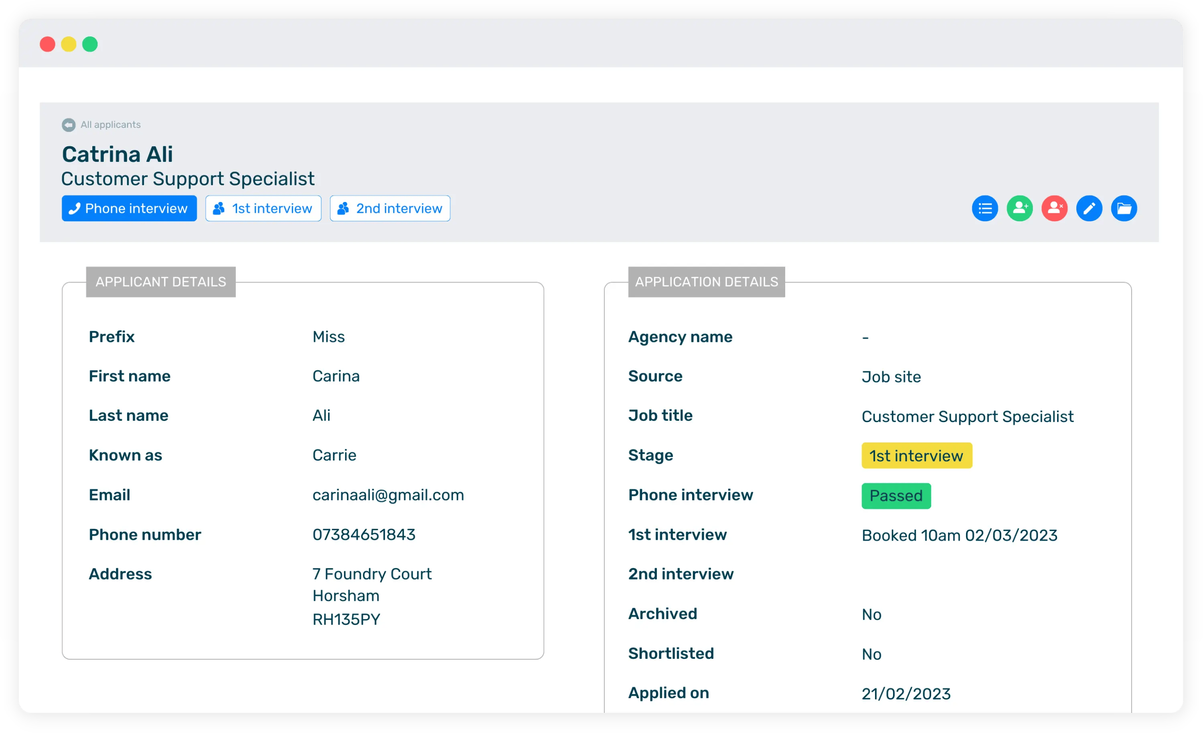Click the Job title value Customer Support Specialist
Image resolution: width=1203 pixels, height=743 pixels.
click(x=967, y=417)
